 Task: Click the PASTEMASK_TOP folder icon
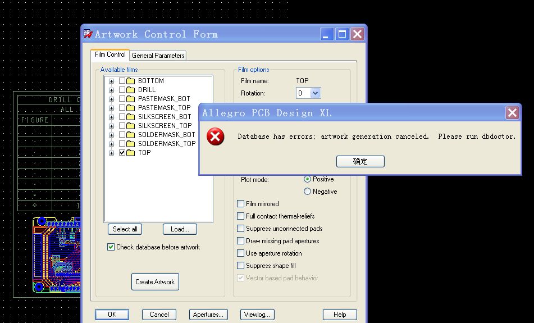pyautogui.click(x=131, y=108)
